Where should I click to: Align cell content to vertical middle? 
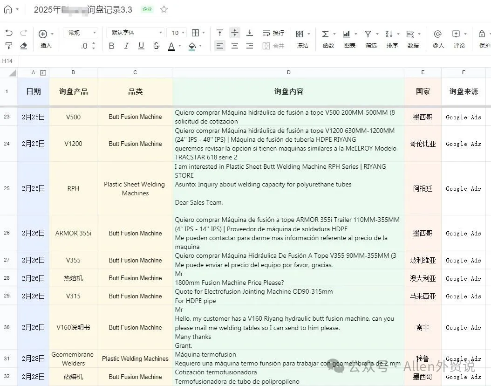click(x=234, y=33)
